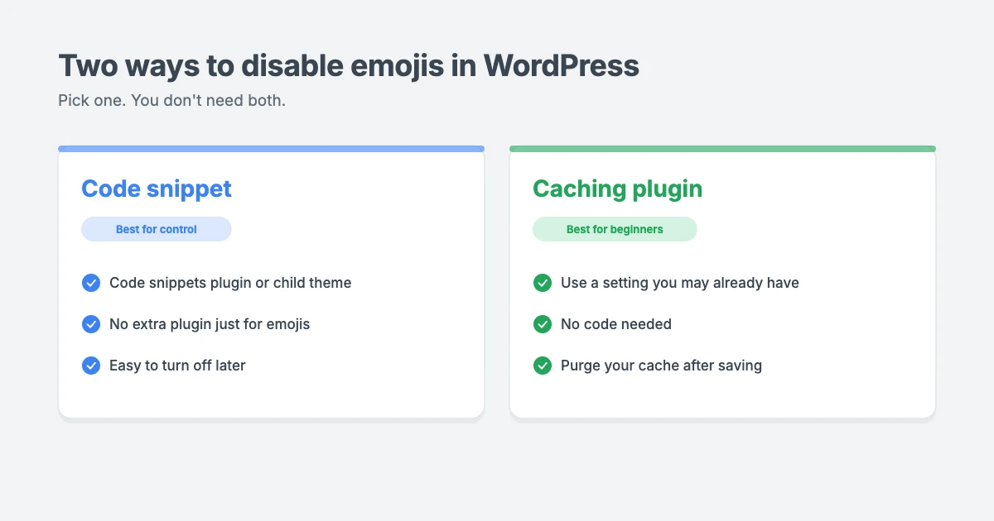
Task: Click the subtitle 'Pick one. You don't need both.'
Action: 171,101
